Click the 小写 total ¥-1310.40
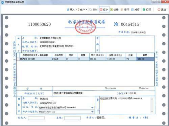 pyautogui.click(x=131, y=93)
